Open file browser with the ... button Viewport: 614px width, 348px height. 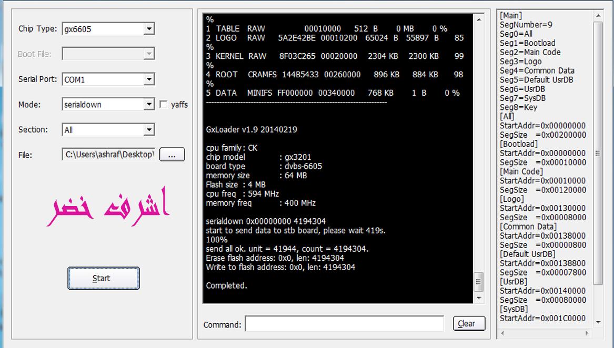pos(172,155)
